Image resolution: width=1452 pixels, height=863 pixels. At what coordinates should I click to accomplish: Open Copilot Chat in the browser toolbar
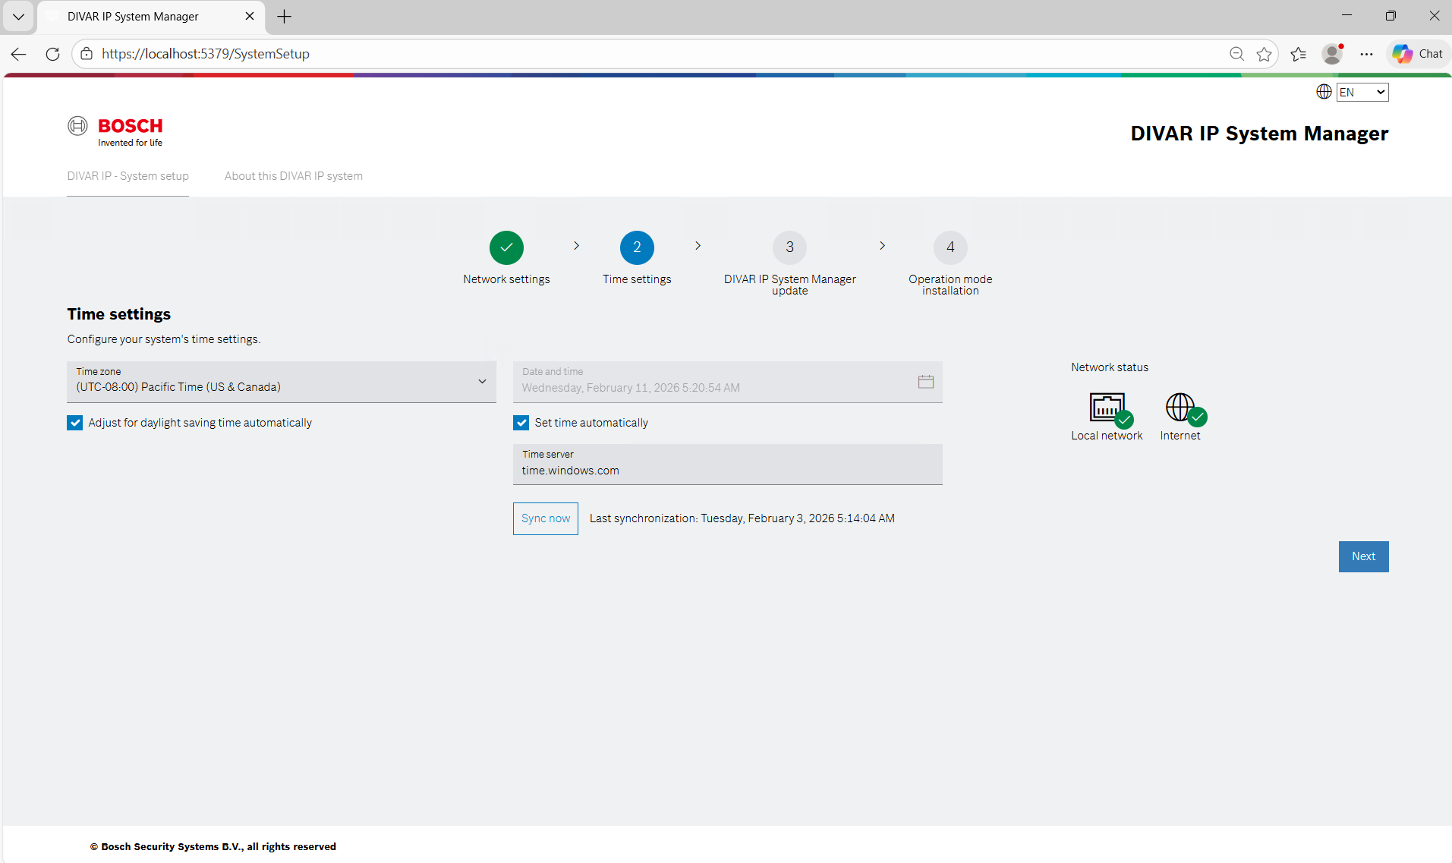1417,54
